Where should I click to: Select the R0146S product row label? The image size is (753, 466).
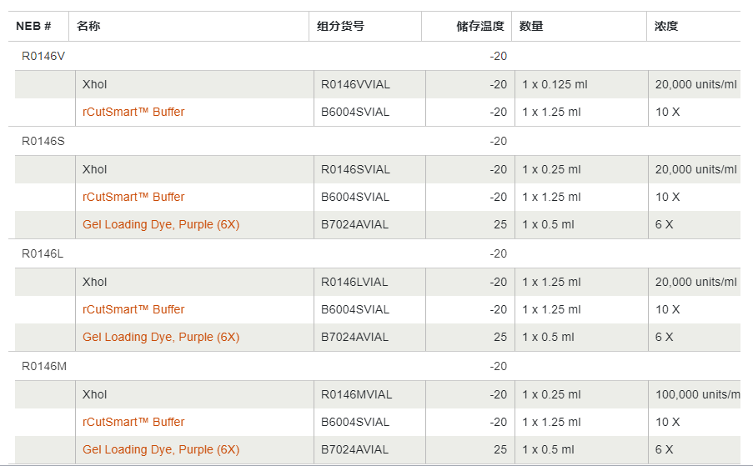pyautogui.click(x=43, y=141)
